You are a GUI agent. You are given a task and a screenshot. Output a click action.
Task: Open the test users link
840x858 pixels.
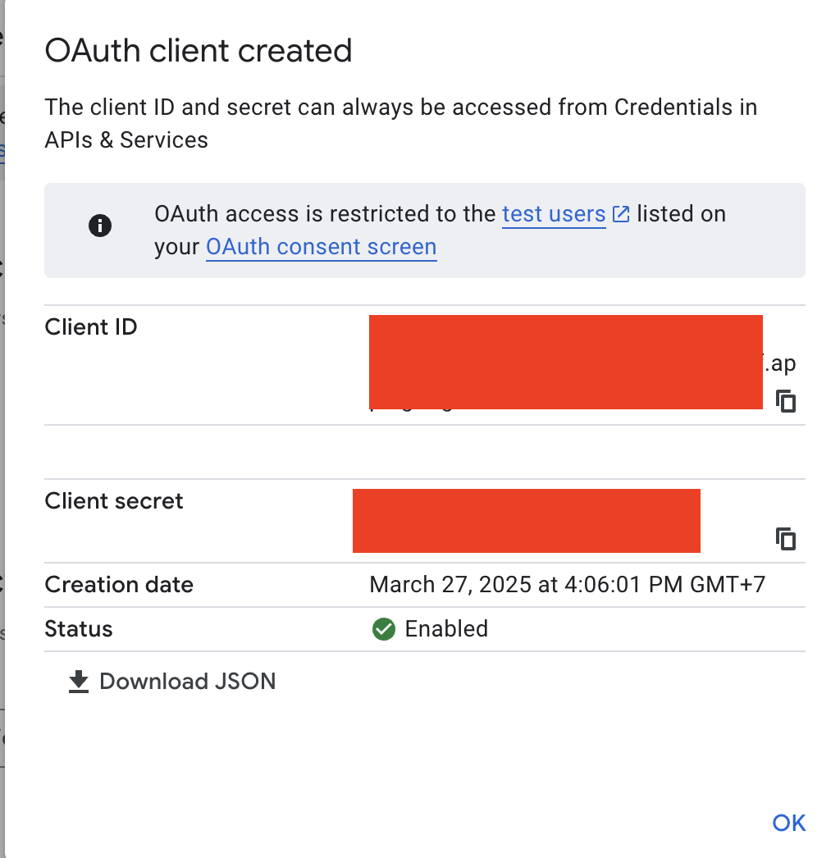pos(554,214)
